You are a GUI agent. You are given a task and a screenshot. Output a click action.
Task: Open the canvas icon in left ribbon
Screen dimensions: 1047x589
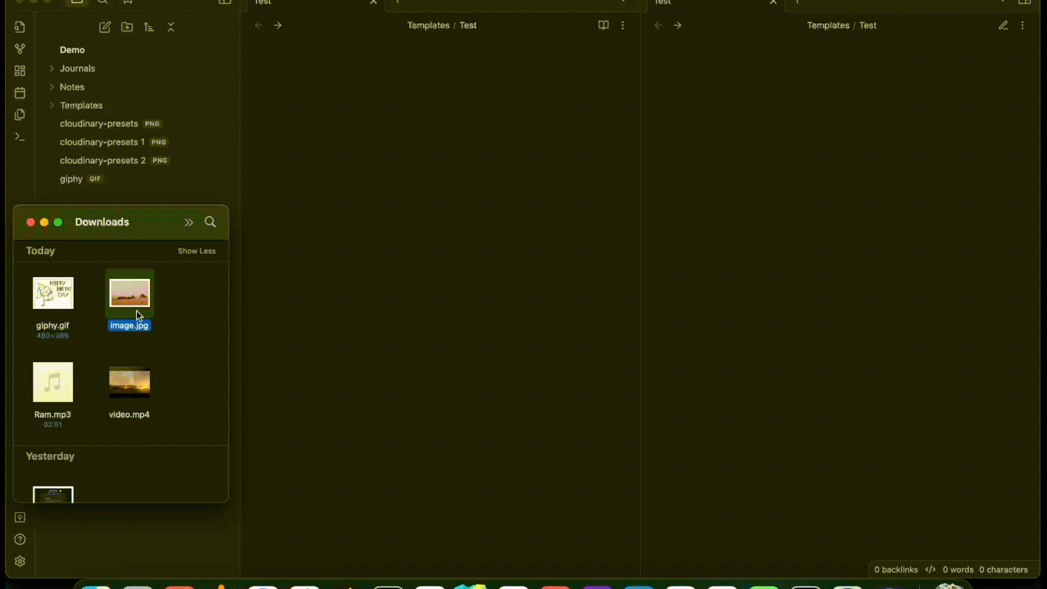point(20,71)
